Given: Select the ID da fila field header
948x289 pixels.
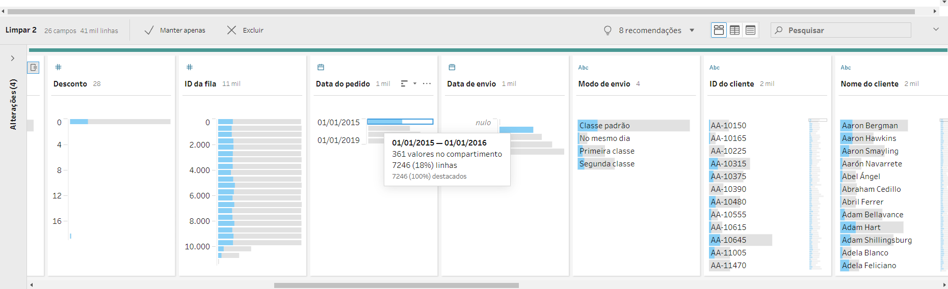Looking at the screenshot, I should 200,84.
